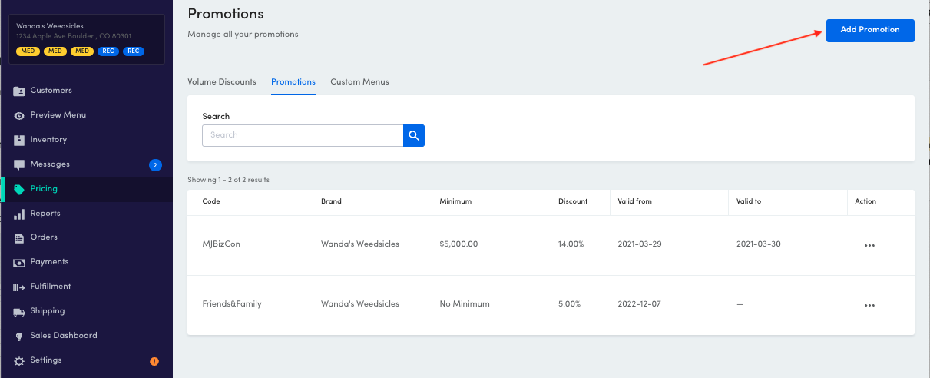Click the 2022-12-07 valid from date
Viewport: 930px width, 378px height.
coord(639,304)
